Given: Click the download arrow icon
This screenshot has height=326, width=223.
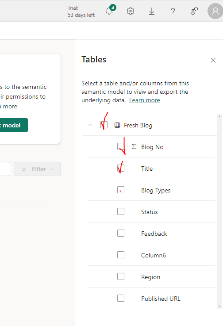Looking at the screenshot, I should click(152, 11).
